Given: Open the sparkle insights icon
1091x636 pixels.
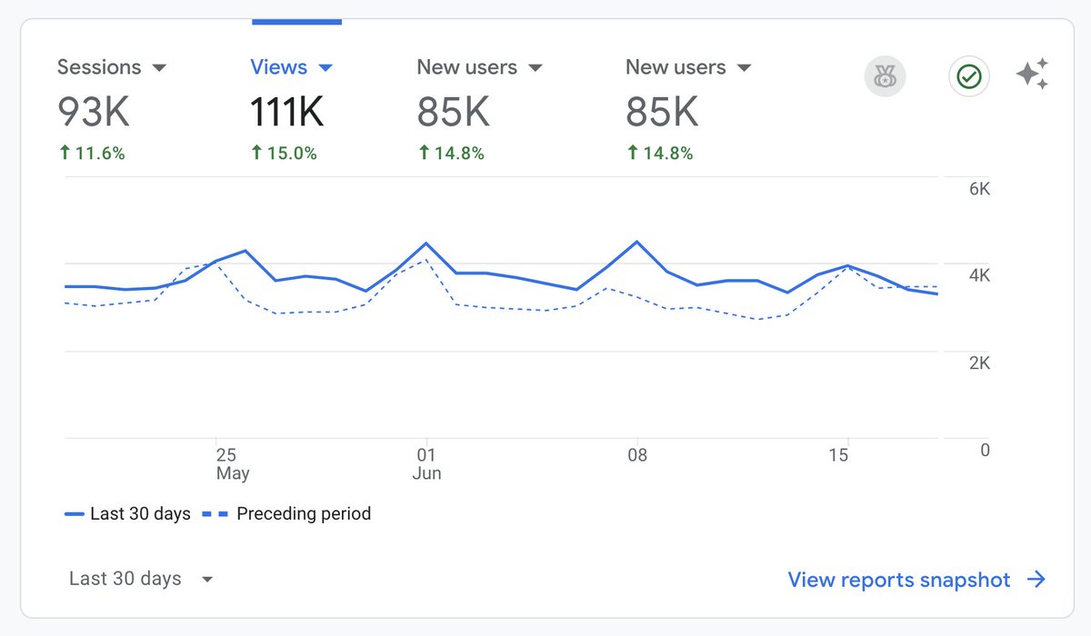Looking at the screenshot, I should coord(1033,75).
